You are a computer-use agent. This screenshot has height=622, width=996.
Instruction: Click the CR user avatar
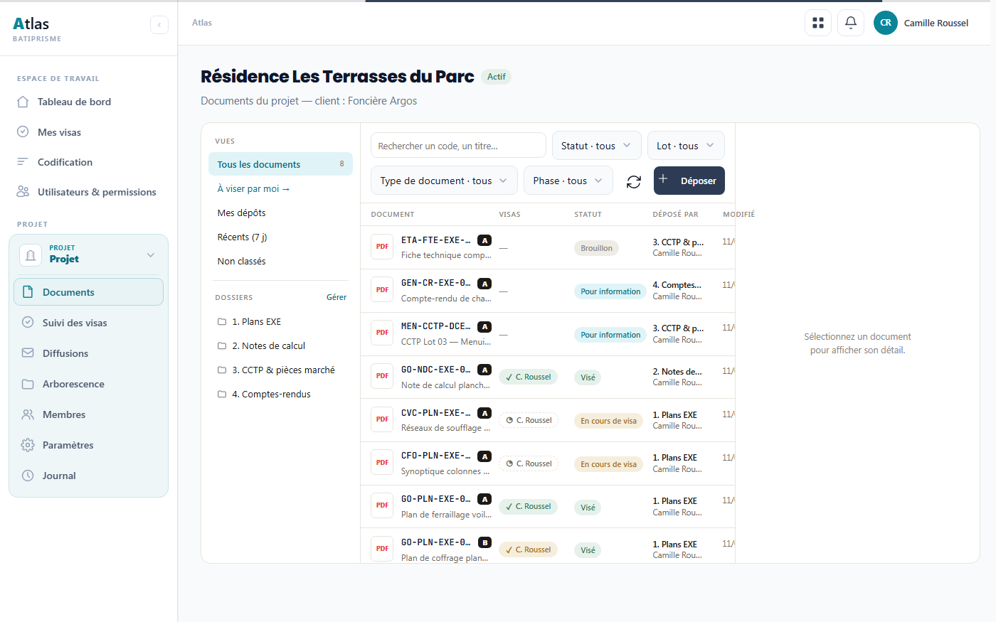coord(886,23)
